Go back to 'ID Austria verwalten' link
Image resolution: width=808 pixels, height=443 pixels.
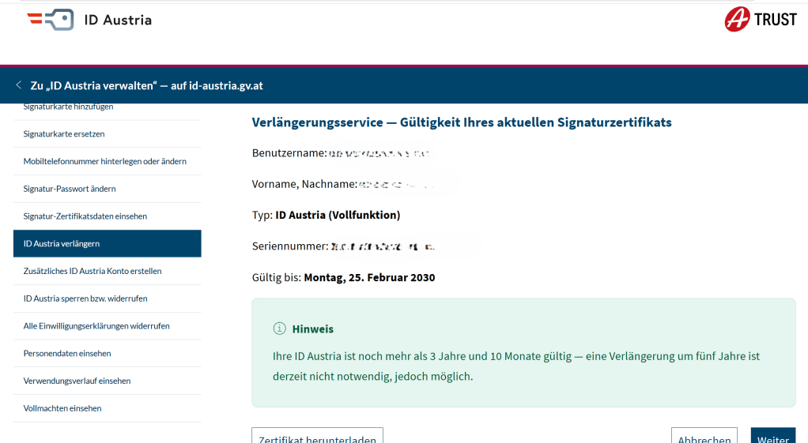[x=146, y=85]
